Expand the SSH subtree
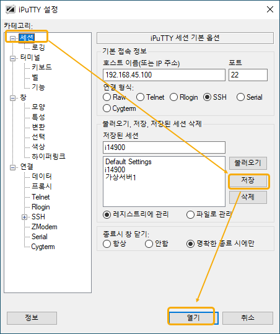This screenshot has width=280, height=334. pyautogui.click(x=25, y=218)
